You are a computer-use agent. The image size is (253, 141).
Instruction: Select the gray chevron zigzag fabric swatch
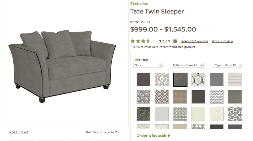click(217, 97)
